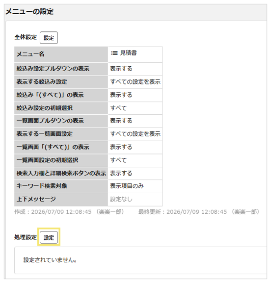Select 絞込み設定の初期選択 header cell
Screen dimensions: 270x282
61,108
